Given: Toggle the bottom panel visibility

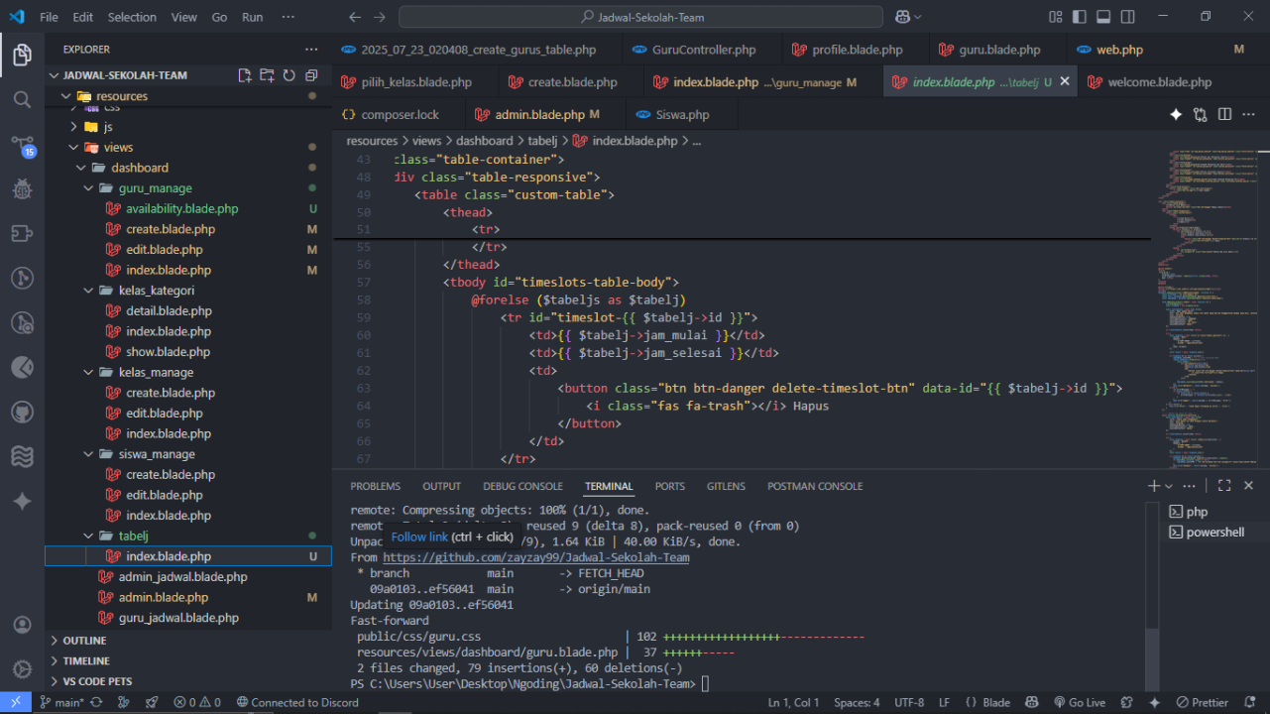Looking at the screenshot, I should [x=1104, y=17].
